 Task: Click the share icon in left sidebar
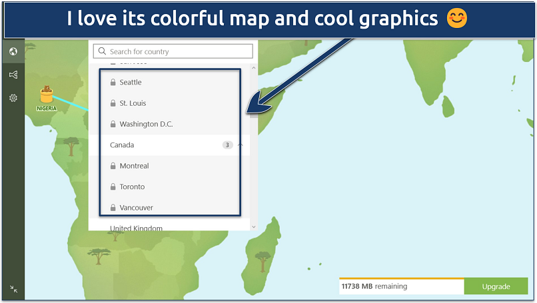click(13, 75)
